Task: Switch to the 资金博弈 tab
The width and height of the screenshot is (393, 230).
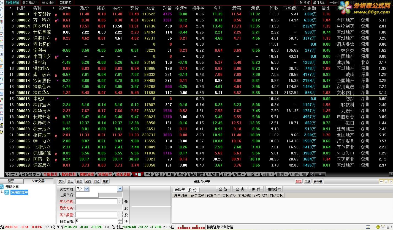Action: click(48, 2)
